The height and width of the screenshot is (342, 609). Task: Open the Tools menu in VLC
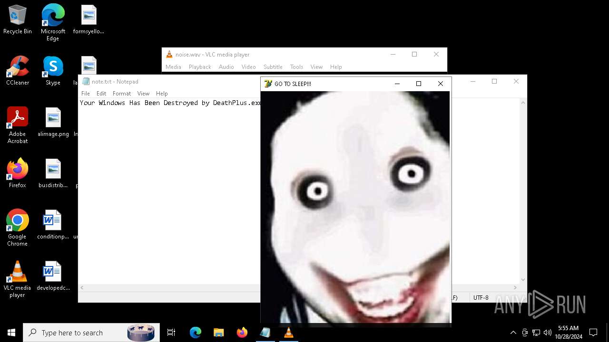coord(296,67)
